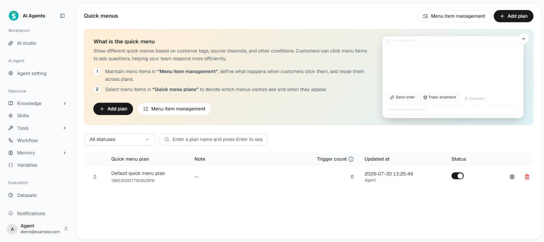This screenshot has height=242, width=544.
Task: Expand the Tools submenu chevron
Action: (x=65, y=128)
